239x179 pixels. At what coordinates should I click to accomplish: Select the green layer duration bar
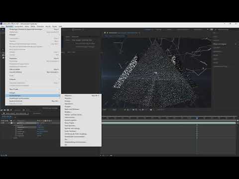[x=169, y=123]
